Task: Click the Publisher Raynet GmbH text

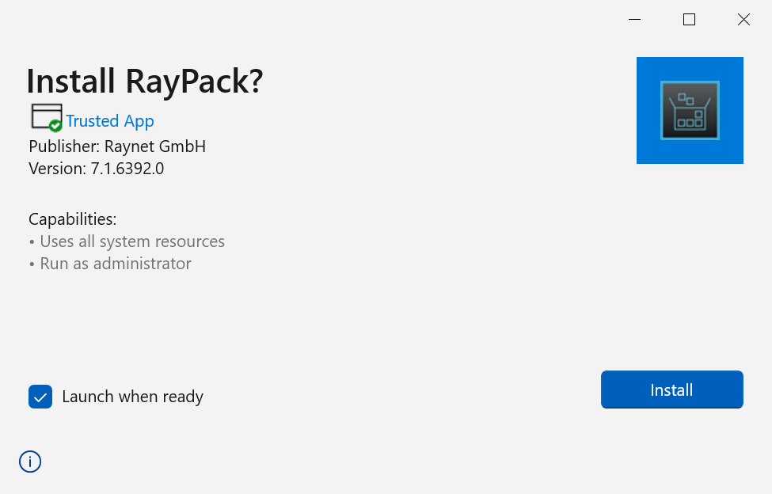Action: tap(116, 146)
